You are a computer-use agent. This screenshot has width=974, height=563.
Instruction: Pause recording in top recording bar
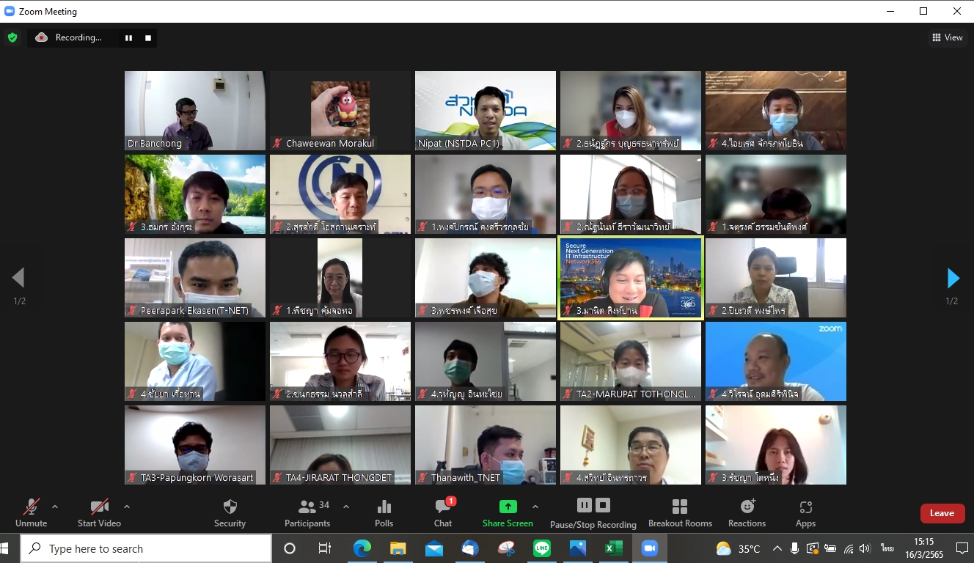pos(128,38)
